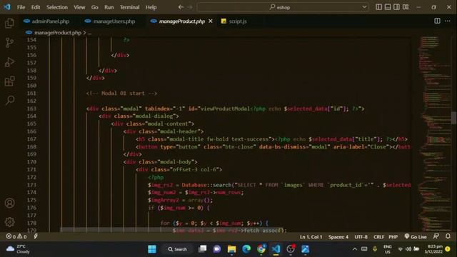457x257 pixels.
Task: Change encoding via UTF-8 status item
Action: click(x=361, y=237)
